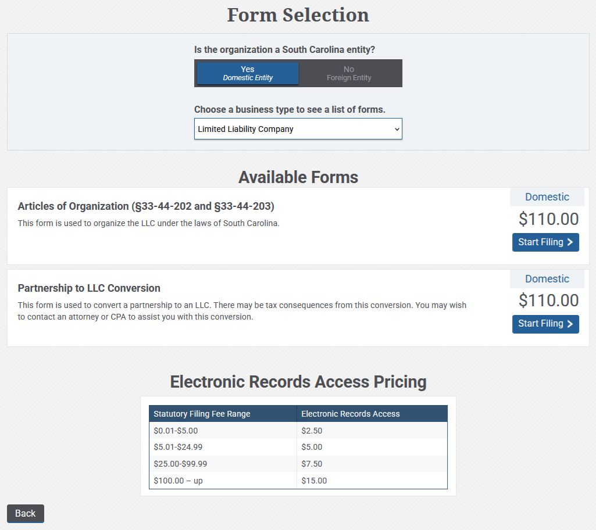Click the Electronic Records Access Pricing heading
The width and height of the screenshot is (596, 530).
[x=298, y=382]
